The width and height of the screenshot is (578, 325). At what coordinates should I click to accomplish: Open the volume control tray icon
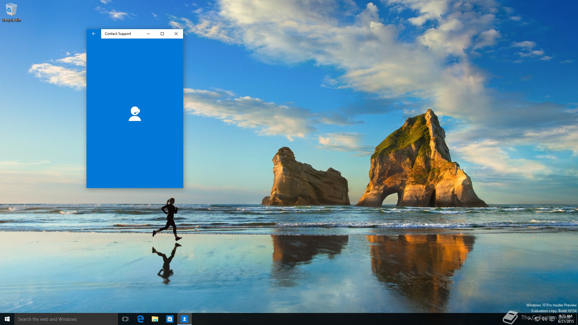tap(544, 319)
